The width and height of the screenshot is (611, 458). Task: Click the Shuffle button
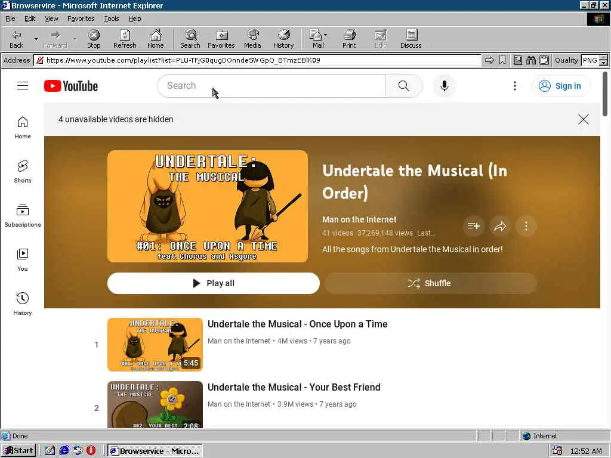(x=431, y=283)
